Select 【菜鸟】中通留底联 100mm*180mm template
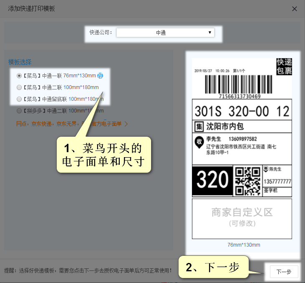Screen dimensions: 305x283 coord(19,99)
